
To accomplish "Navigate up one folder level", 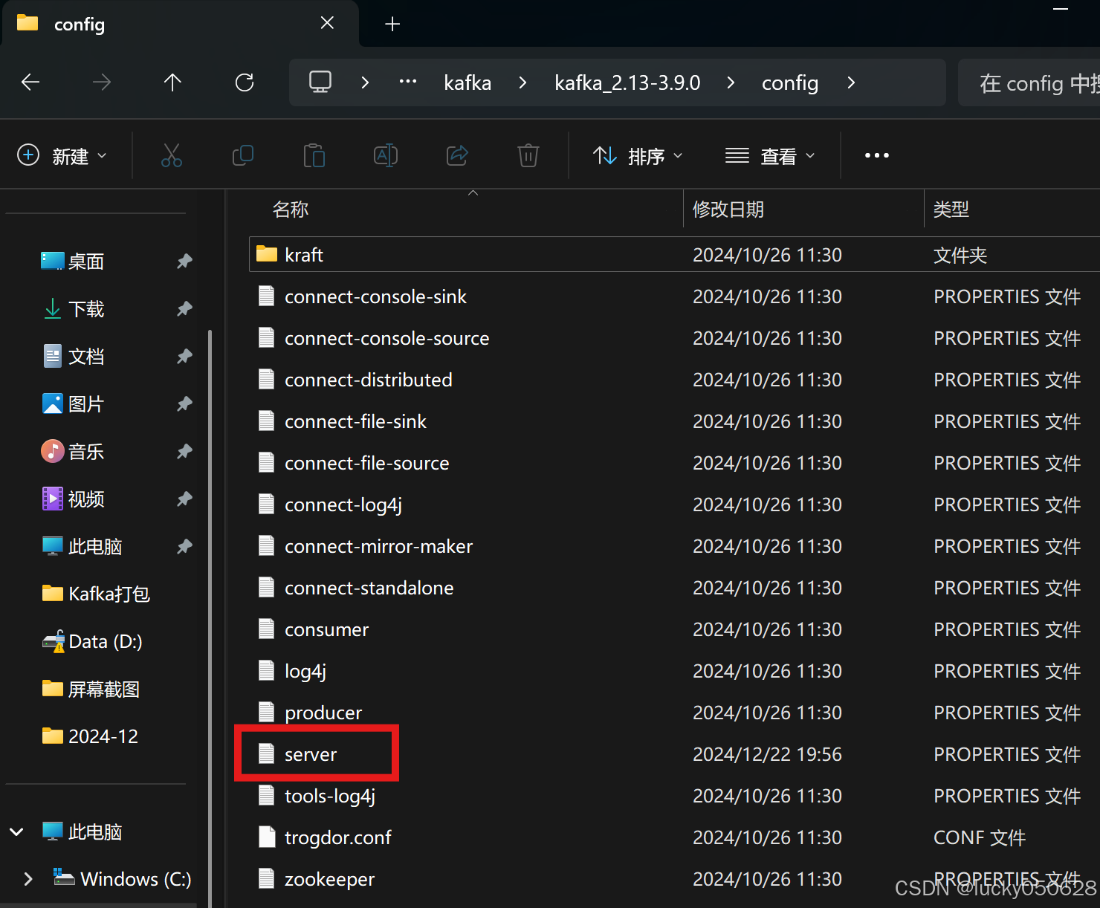I will [x=172, y=82].
